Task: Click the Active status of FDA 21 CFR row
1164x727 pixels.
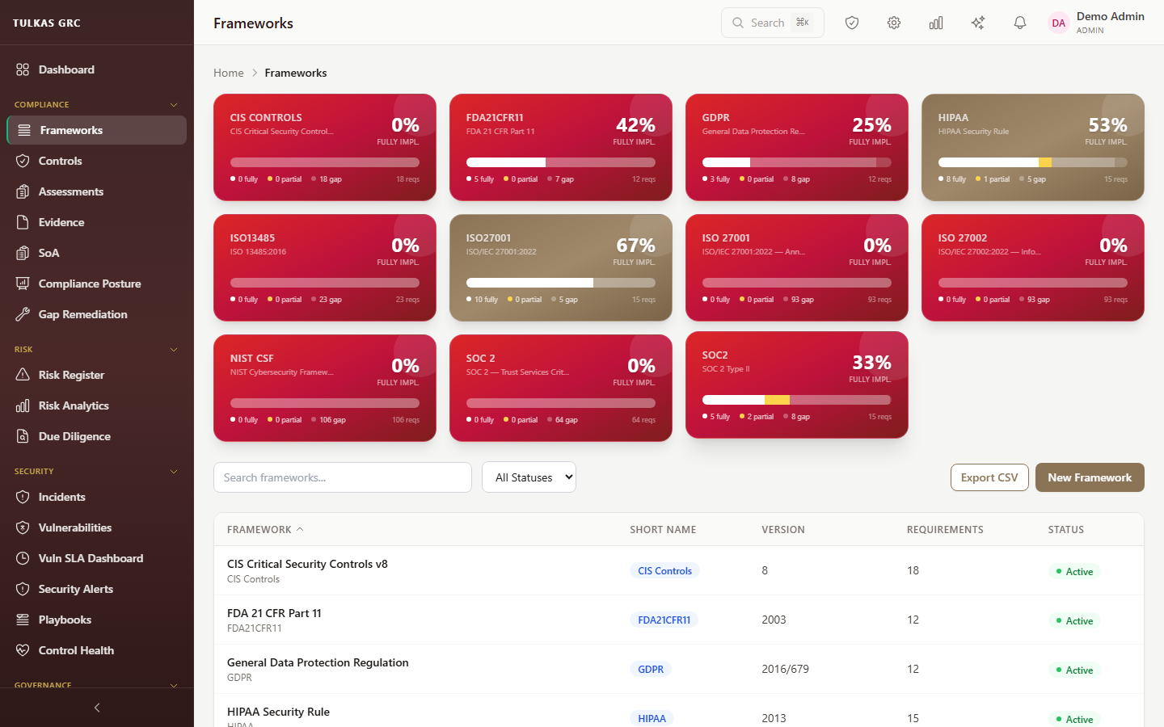Action: [1074, 620]
